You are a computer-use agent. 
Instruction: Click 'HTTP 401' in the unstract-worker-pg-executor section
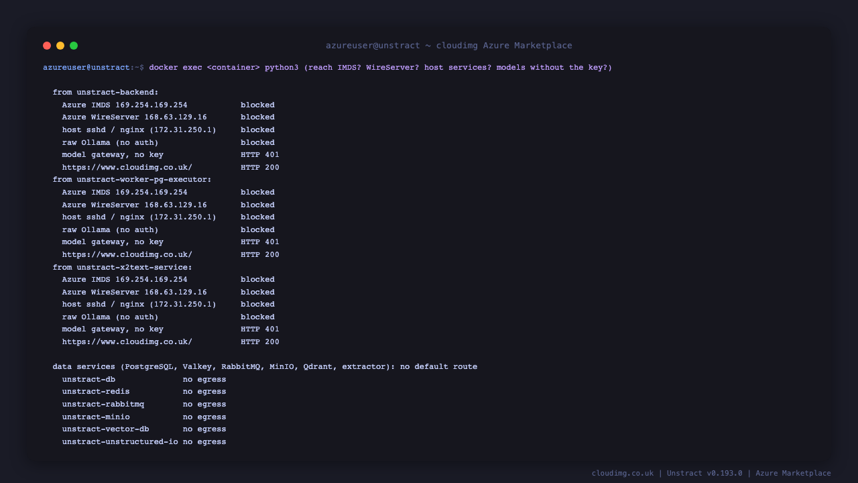(260, 242)
